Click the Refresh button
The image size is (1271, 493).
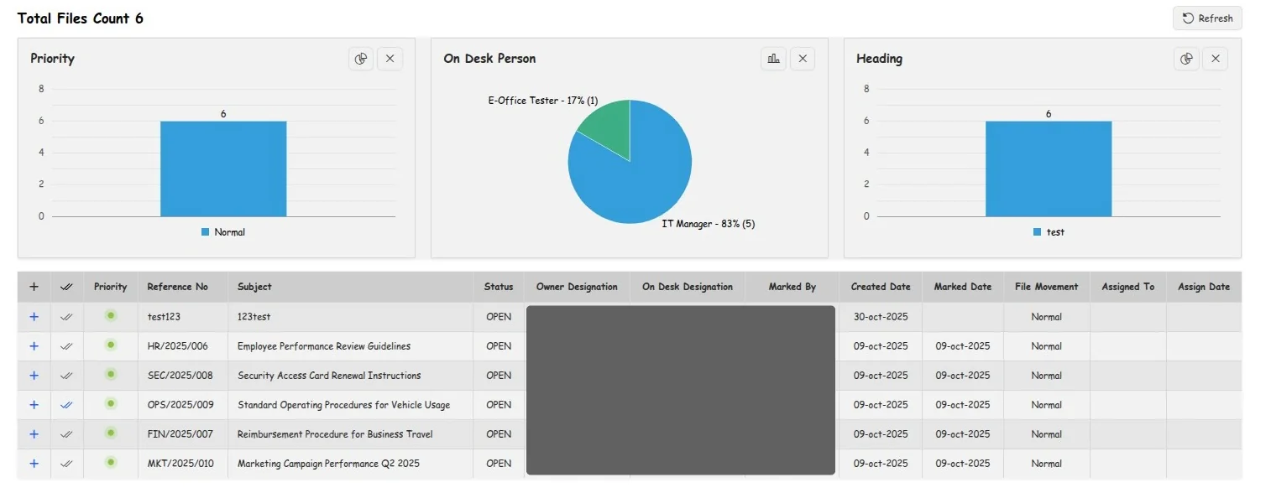(1207, 18)
